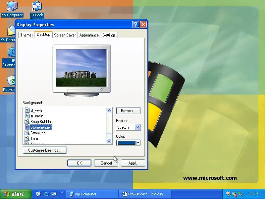Click the Apply button
Viewport: 265px width, 199px height.
pyautogui.click(x=133, y=163)
